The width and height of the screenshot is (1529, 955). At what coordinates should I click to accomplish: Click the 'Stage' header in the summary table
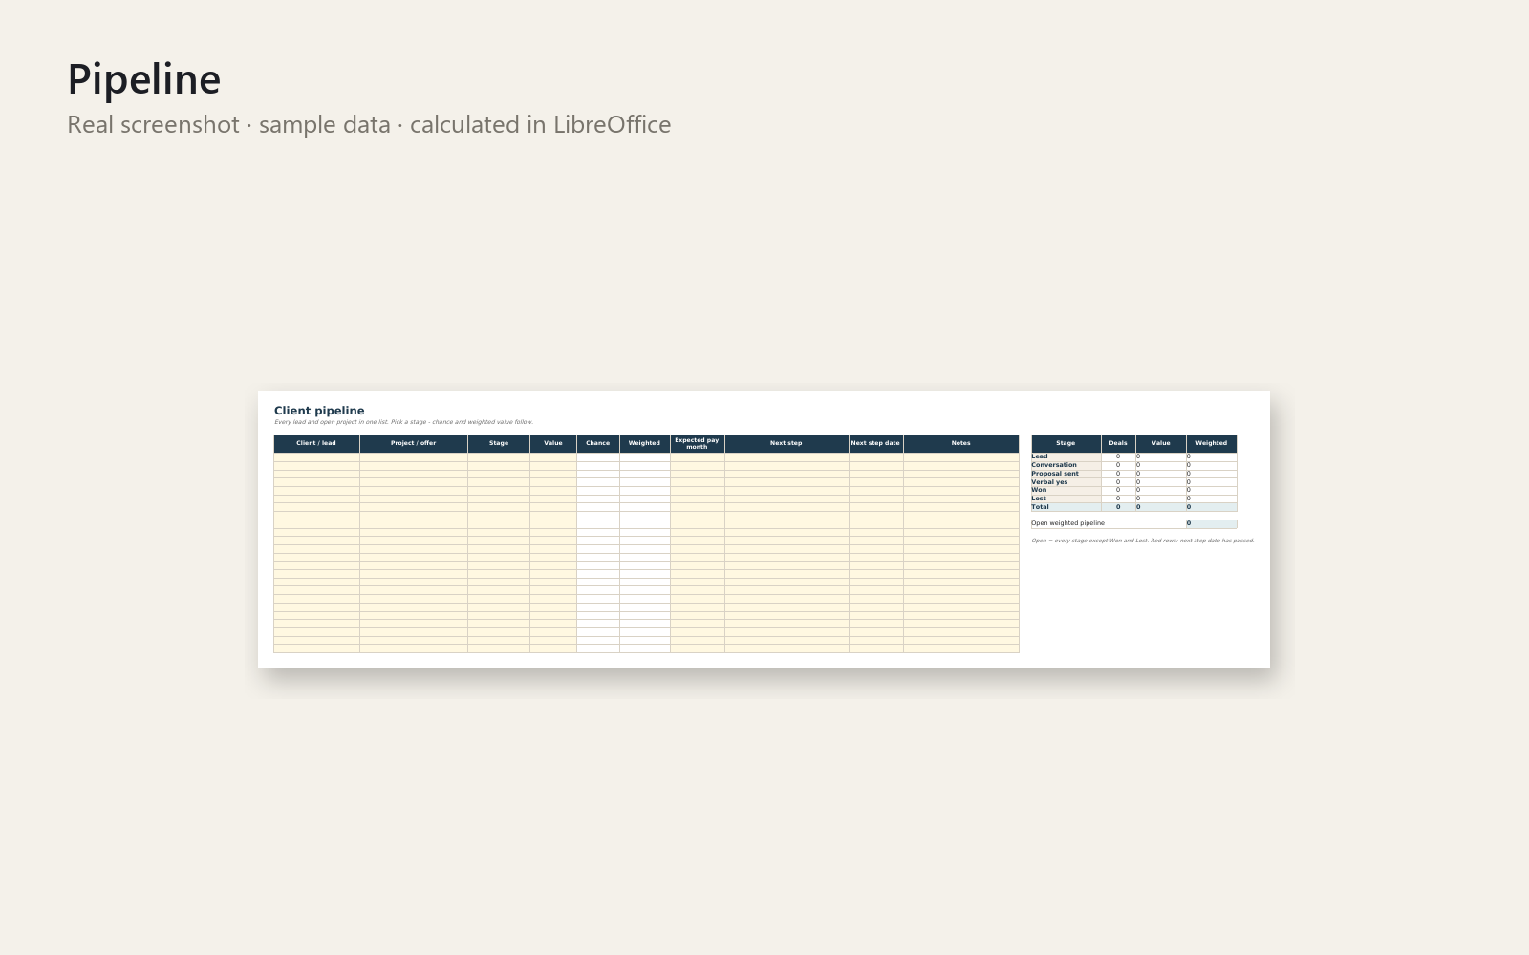[1066, 443]
